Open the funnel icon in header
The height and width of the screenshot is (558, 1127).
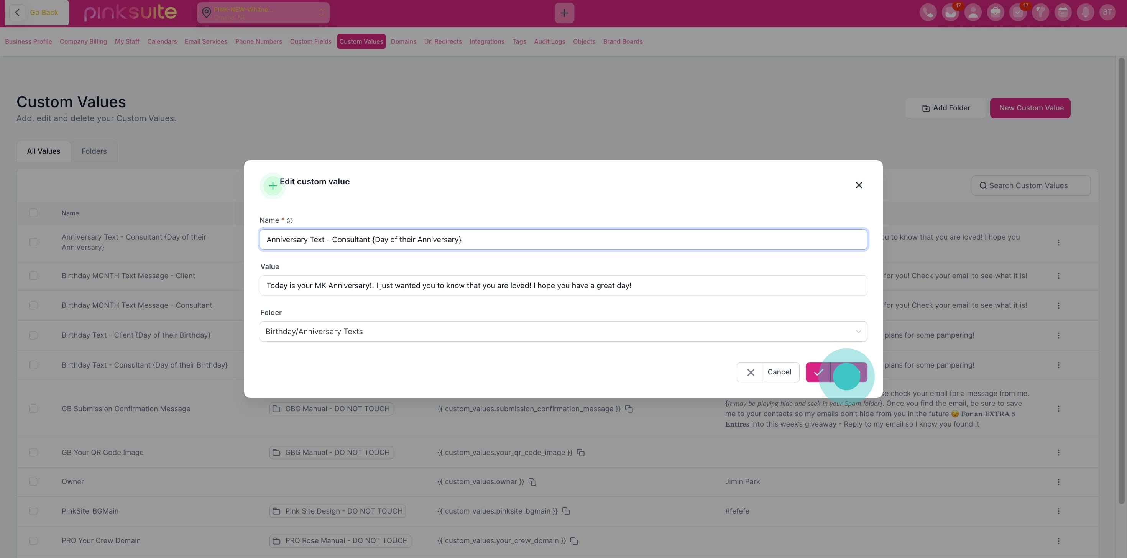point(1040,13)
